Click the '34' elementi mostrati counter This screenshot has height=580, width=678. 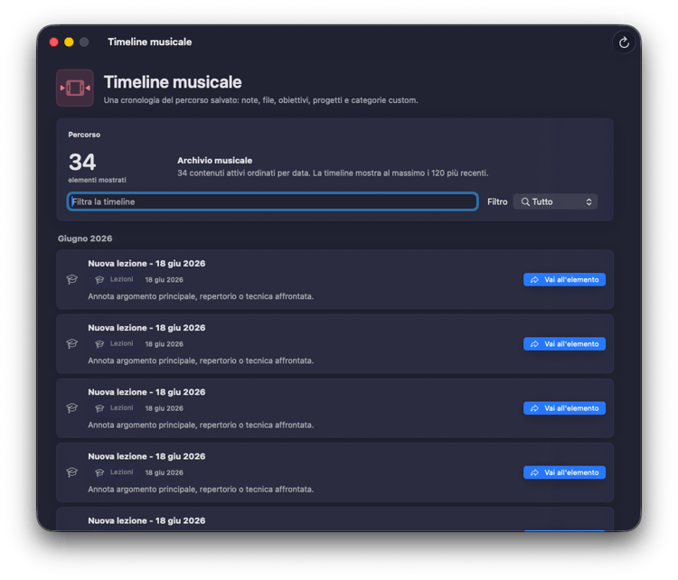point(82,163)
